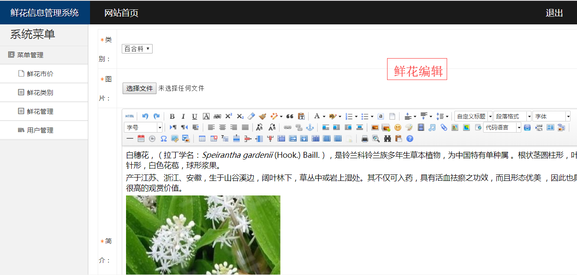The image size is (577, 275).
Task: Insert an anchor
Action: 310,127
